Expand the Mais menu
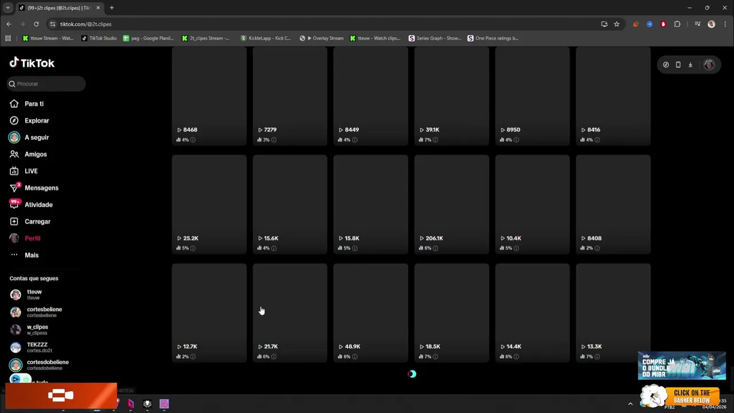Image resolution: width=734 pixels, height=413 pixels. click(32, 255)
